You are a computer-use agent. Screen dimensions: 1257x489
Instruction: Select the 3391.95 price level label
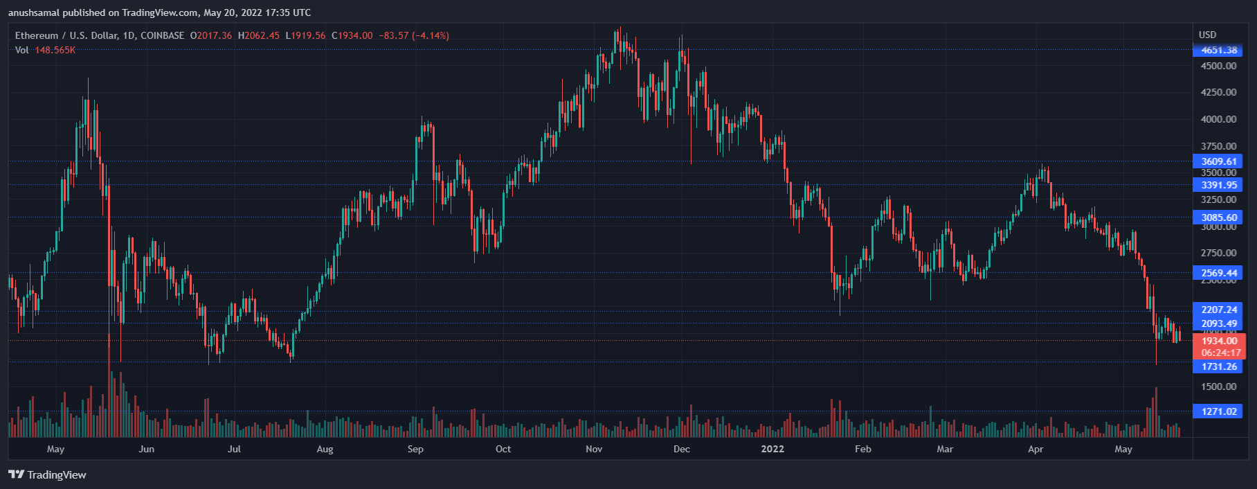pos(1218,185)
